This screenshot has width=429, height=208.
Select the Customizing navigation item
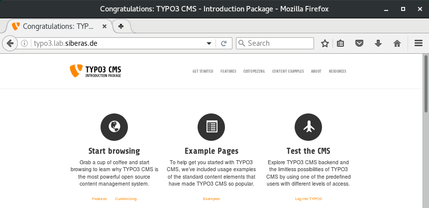[254, 71]
